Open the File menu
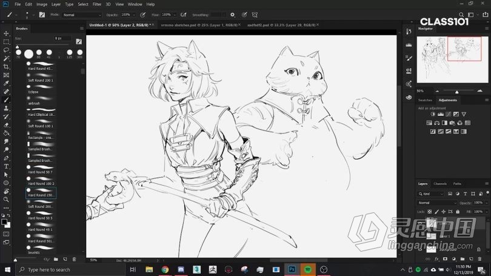The image size is (491, 276). (18, 4)
